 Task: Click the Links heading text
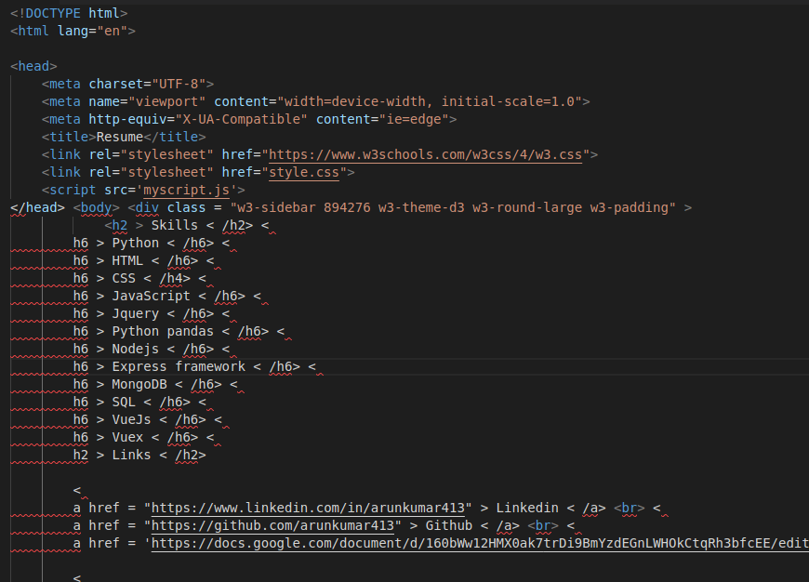pyautogui.click(x=131, y=455)
